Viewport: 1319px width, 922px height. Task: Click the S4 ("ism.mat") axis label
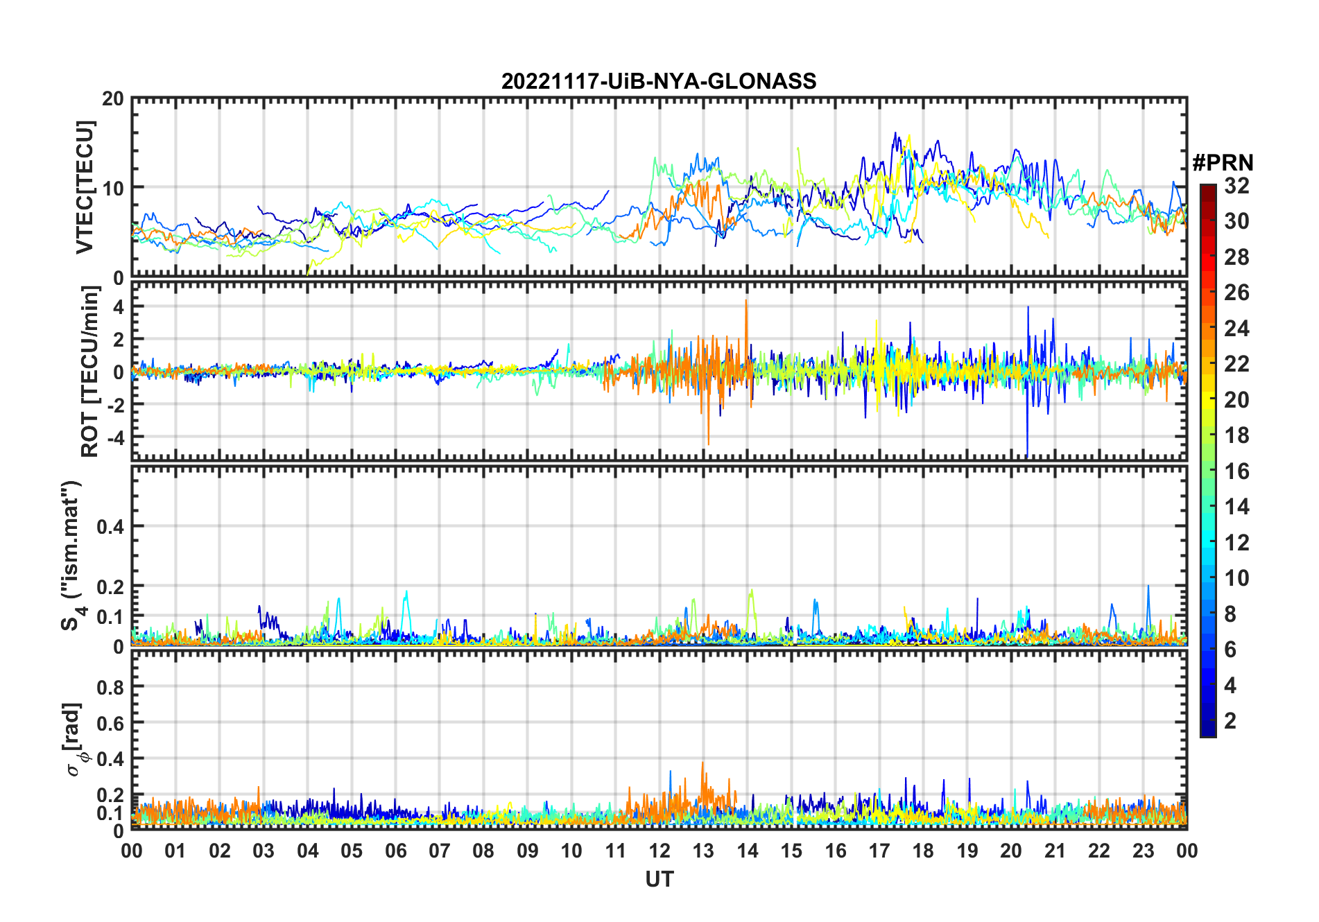point(72,556)
